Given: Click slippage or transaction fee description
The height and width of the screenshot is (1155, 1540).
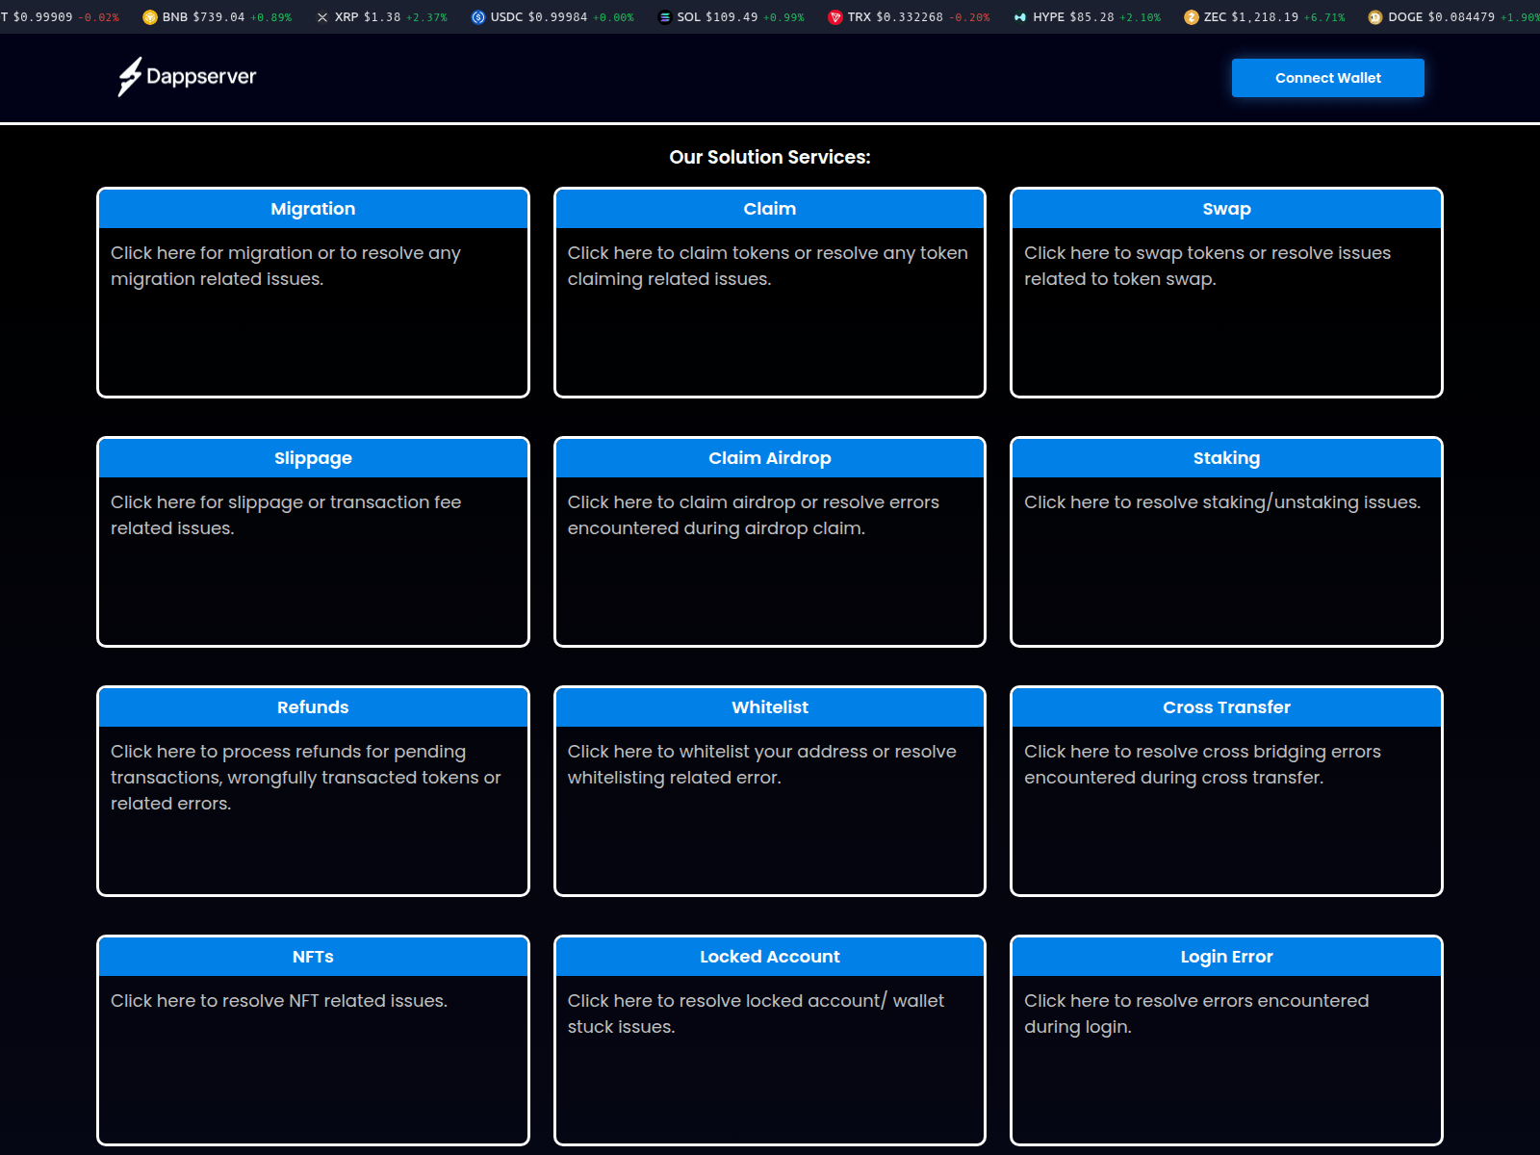Looking at the screenshot, I should point(286,515).
